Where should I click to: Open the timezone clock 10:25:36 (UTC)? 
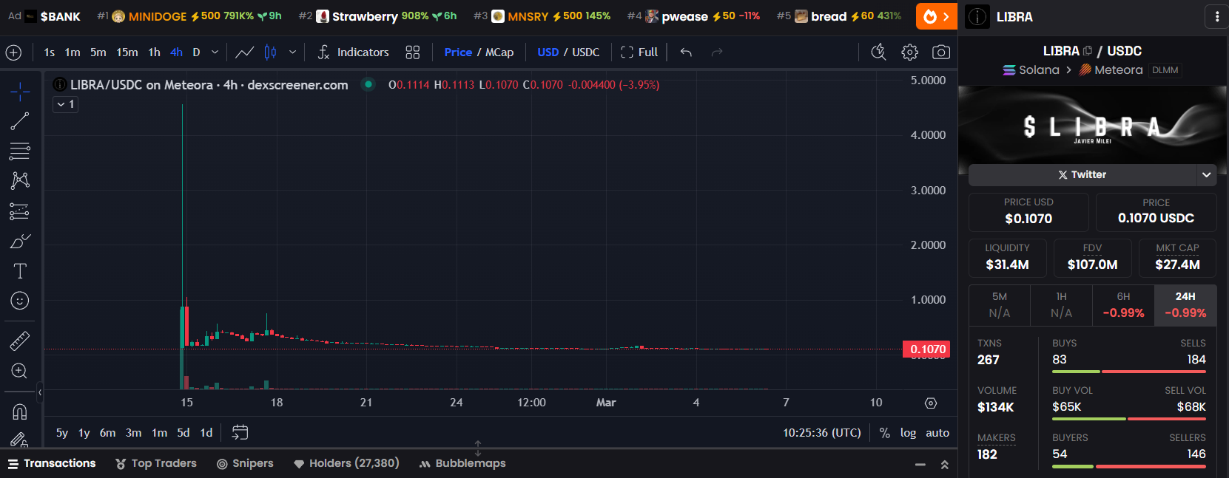822,433
